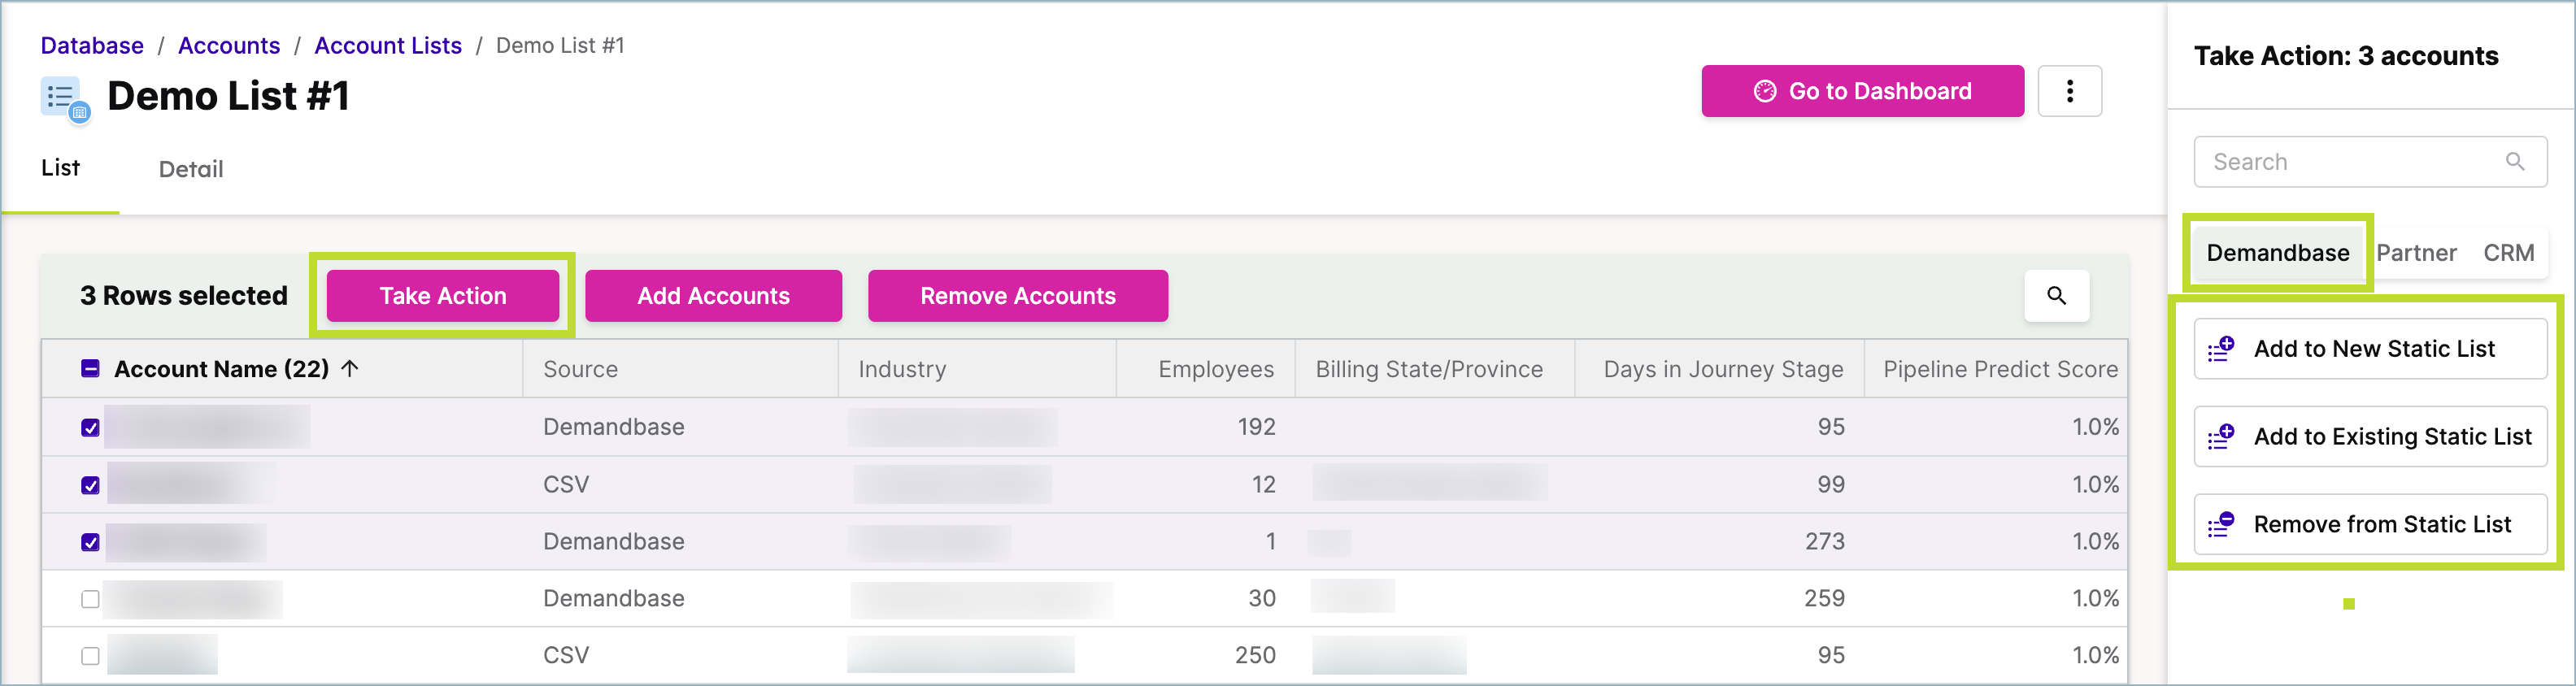
Task: Select the Demandbase action tab
Action: pos(2277,253)
